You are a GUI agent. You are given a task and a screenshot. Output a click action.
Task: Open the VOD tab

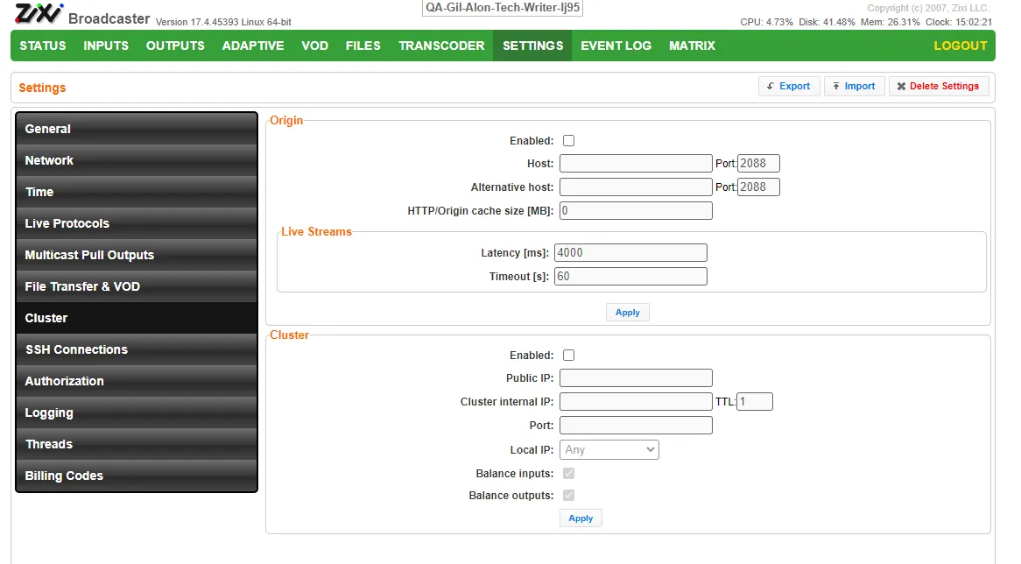tap(314, 46)
